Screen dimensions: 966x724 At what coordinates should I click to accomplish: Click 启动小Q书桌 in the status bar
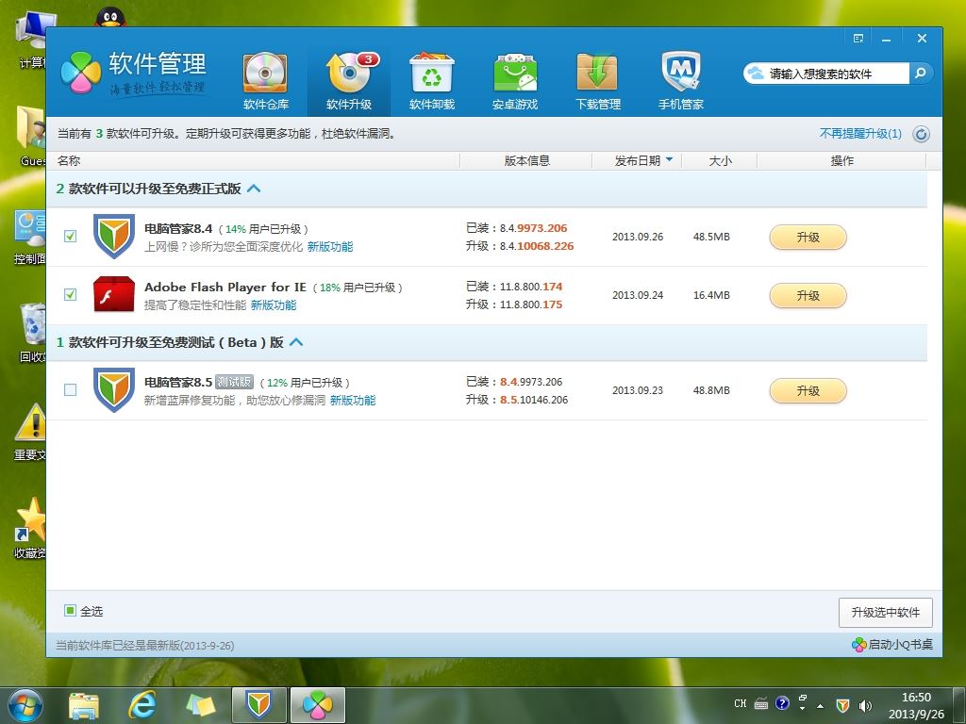click(x=892, y=645)
